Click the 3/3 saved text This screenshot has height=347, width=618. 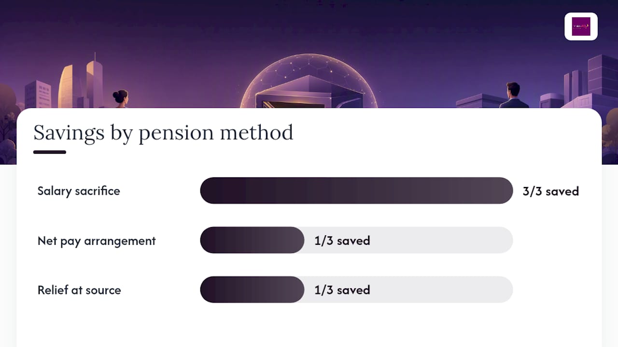coord(551,191)
